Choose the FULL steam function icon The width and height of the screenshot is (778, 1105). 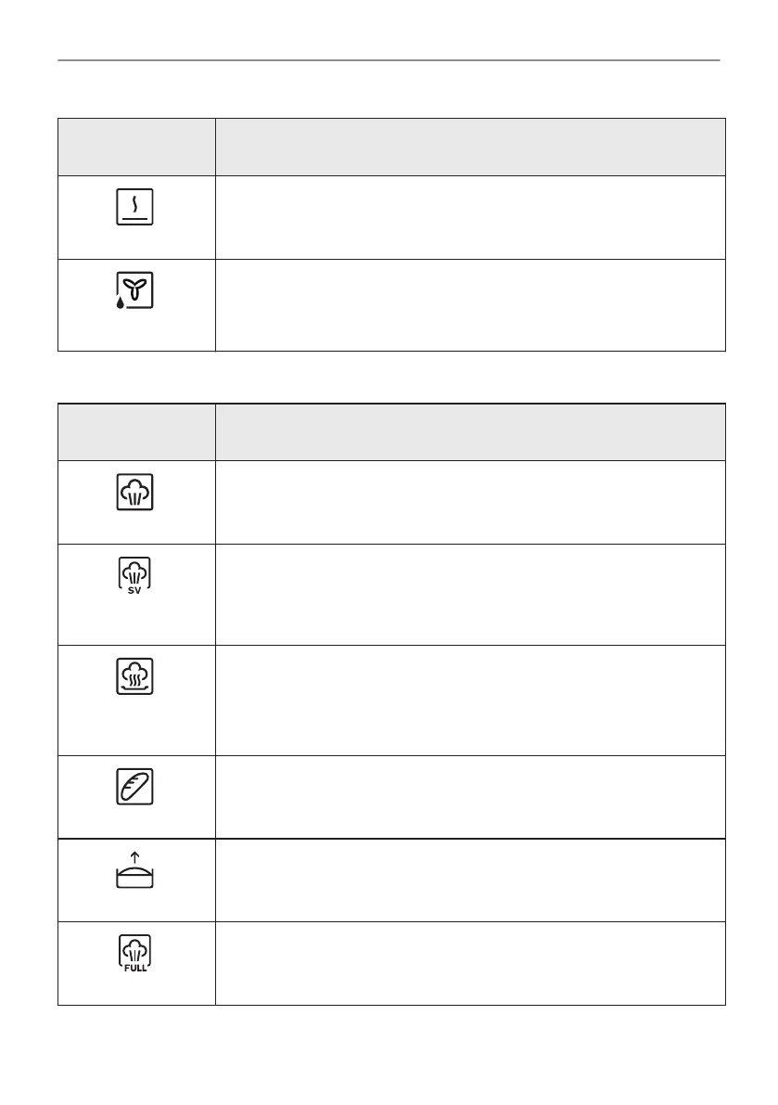point(135,954)
